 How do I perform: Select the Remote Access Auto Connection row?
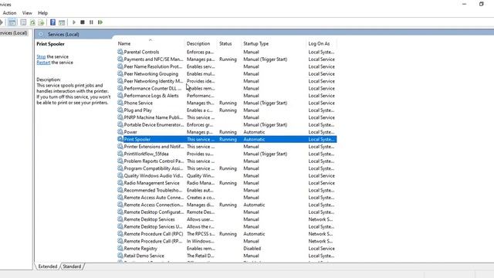click(226, 198)
